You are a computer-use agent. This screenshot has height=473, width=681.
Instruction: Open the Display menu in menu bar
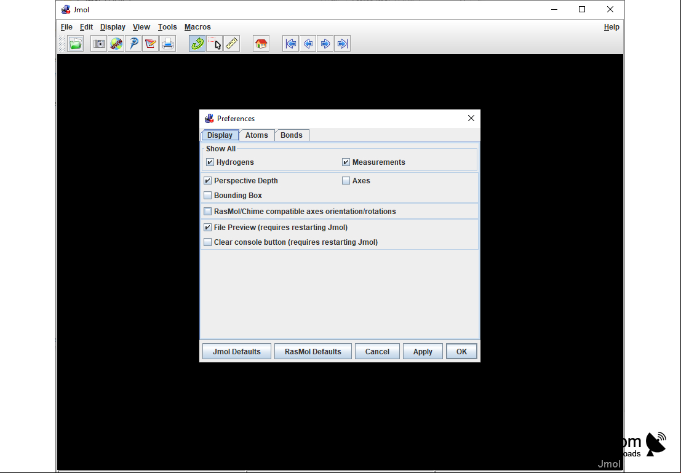click(x=113, y=27)
